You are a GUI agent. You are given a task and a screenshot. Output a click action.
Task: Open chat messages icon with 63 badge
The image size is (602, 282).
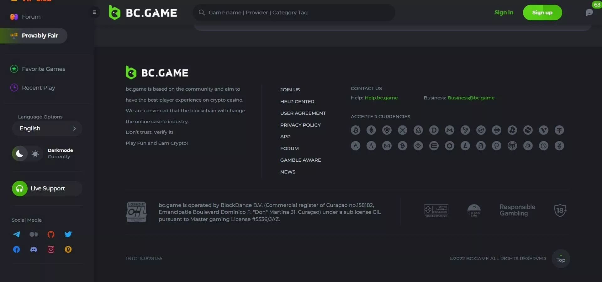[589, 13]
